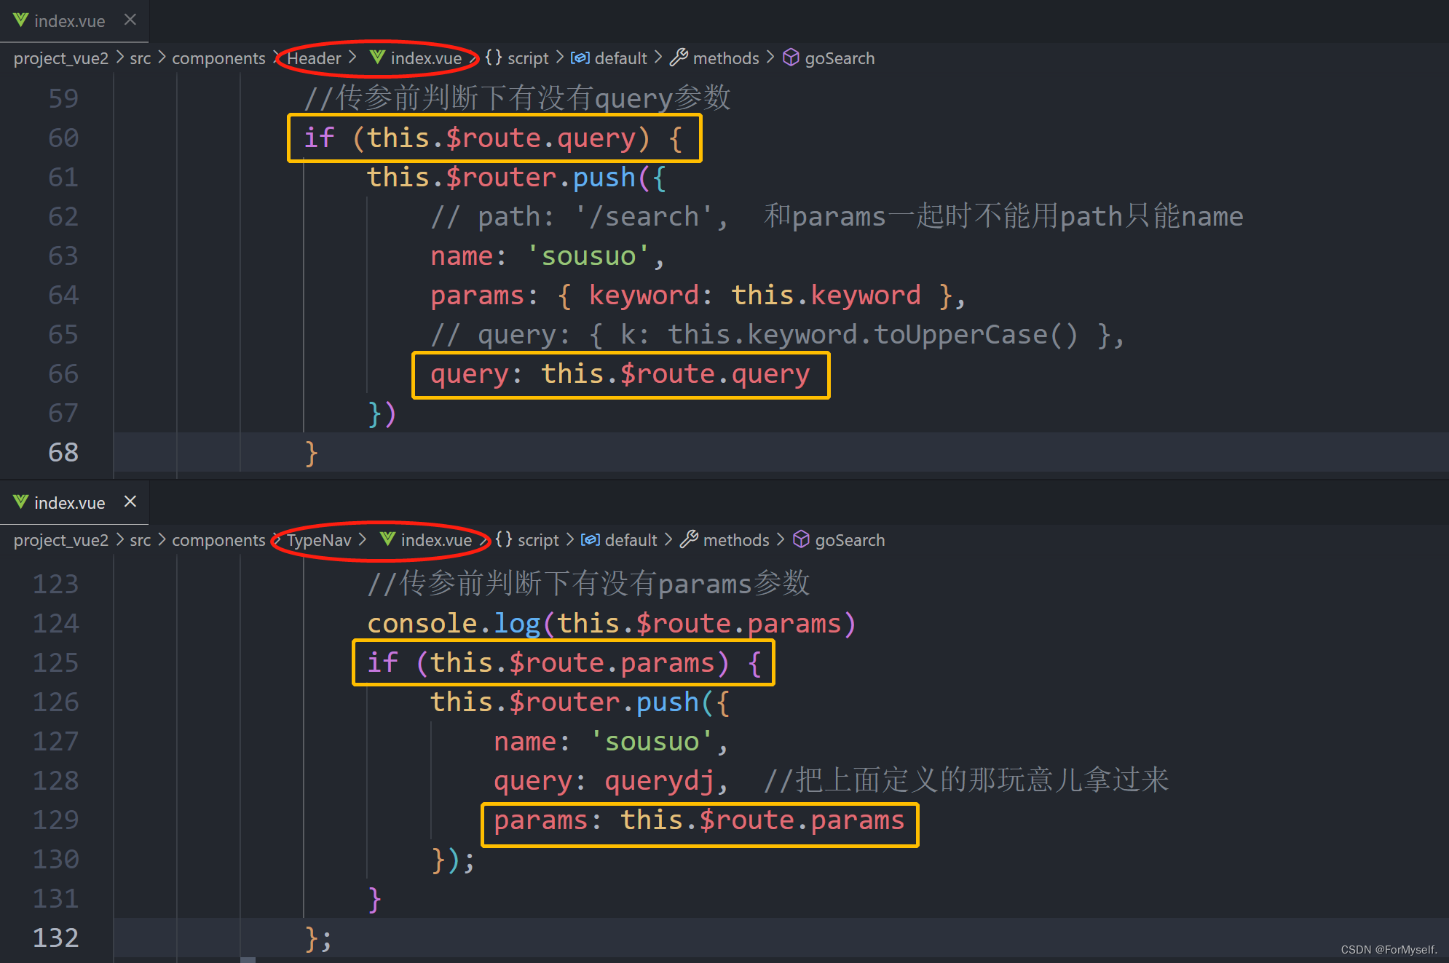Close the top index.vue editor tab
The image size is (1449, 963).
point(130,20)
